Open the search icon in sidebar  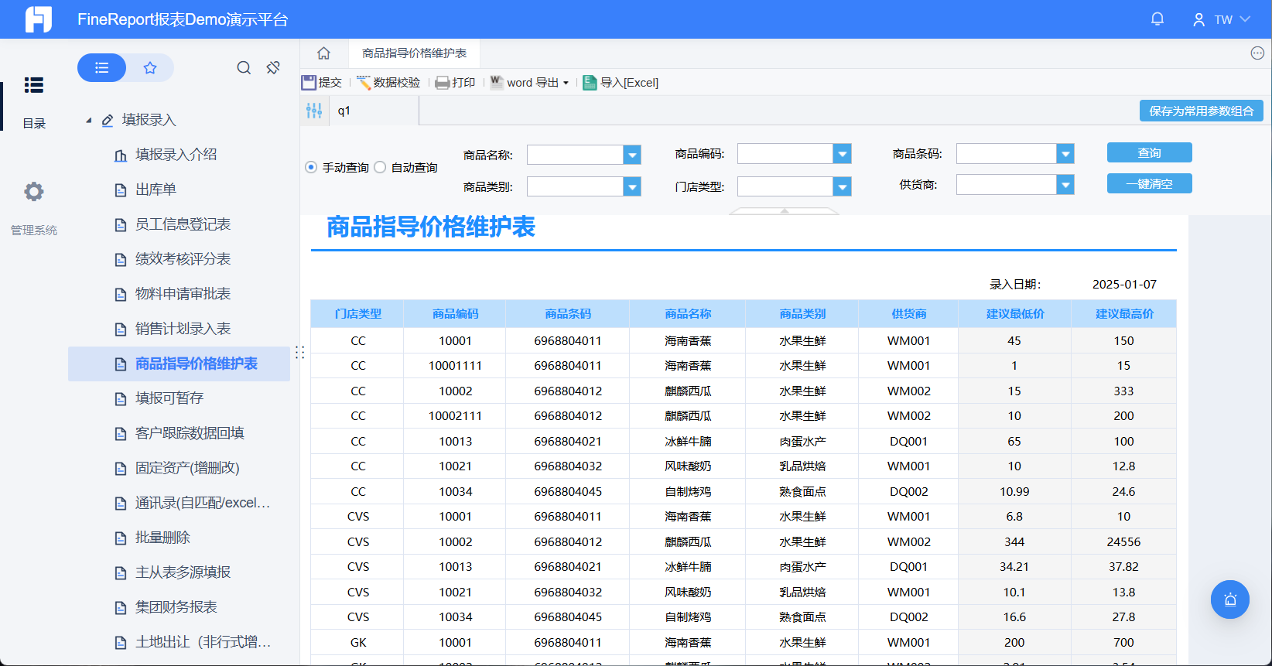pyautogui.click(x=244, y=68)
